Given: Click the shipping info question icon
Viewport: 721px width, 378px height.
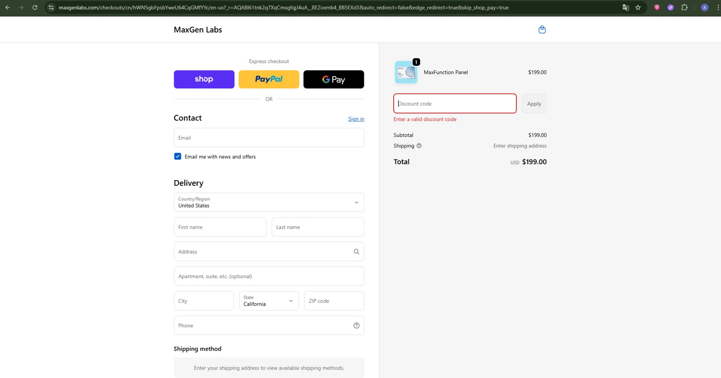Looking at the screenshot, I should tap(419, 146).
